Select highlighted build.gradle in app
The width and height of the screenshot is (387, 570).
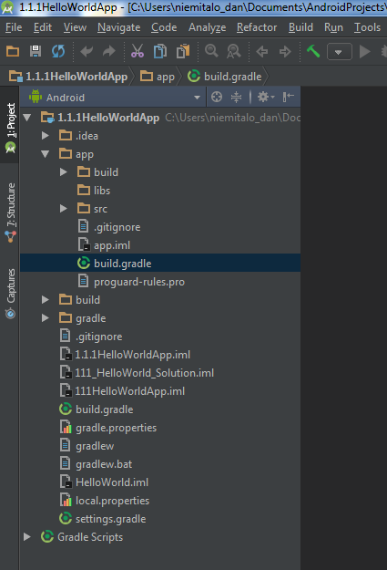coord(160,263)
